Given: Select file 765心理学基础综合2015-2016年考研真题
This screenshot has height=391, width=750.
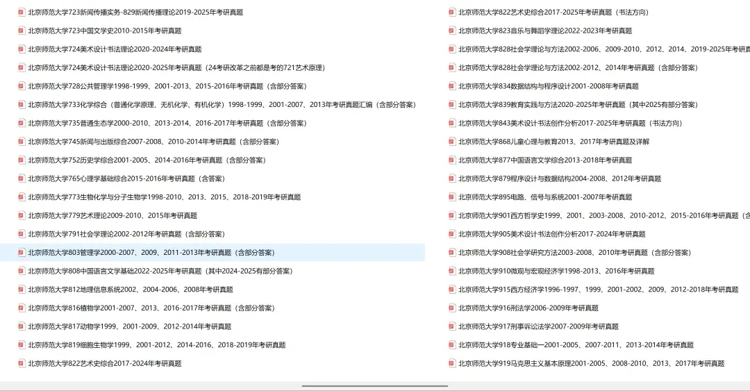Looking at the screenshot, I should pos(126,178).
